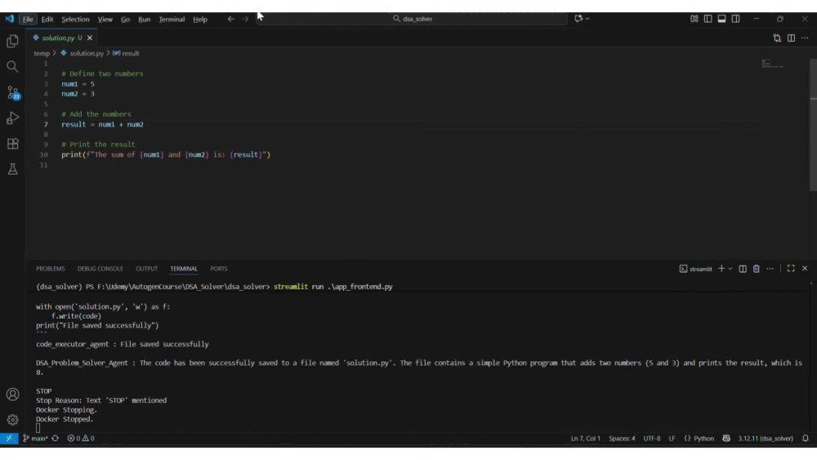Open terminal launch profile dropdown
Viewport: 817px width, 460px height.
pyautogui.click(x=730, y=269)
